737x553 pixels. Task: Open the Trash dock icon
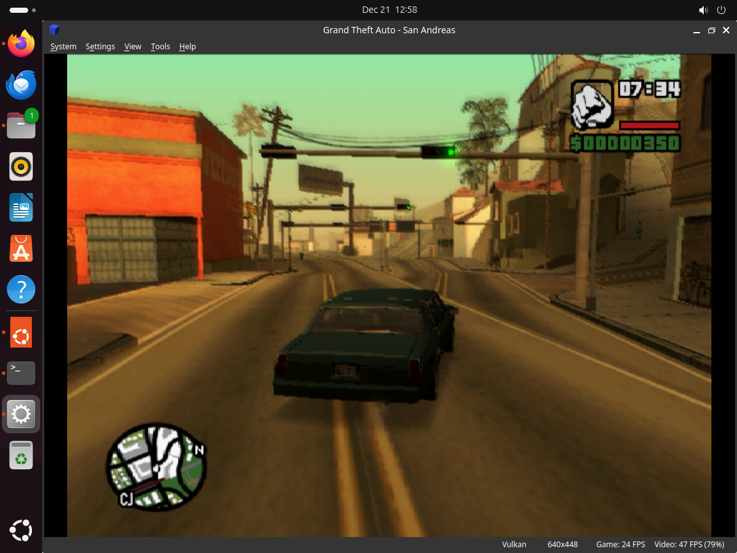click(x=21, y=455)
